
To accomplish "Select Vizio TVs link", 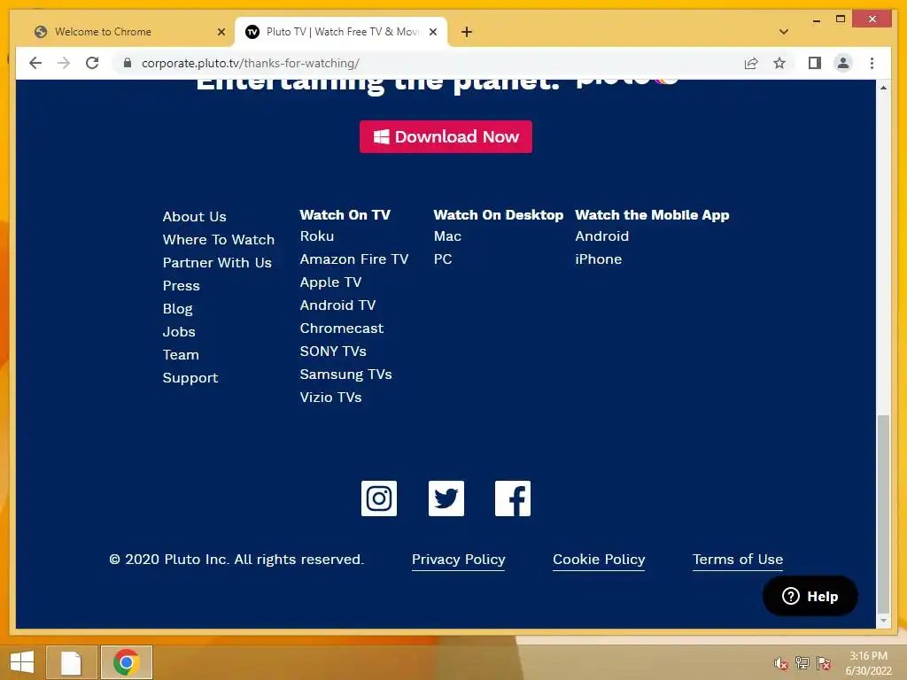I will coord(331,398).
